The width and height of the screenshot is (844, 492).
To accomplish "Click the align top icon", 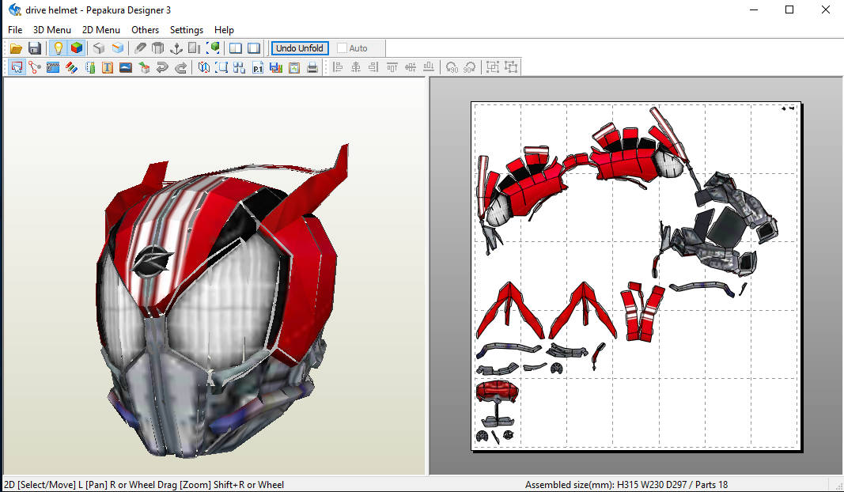I will 392,67.
